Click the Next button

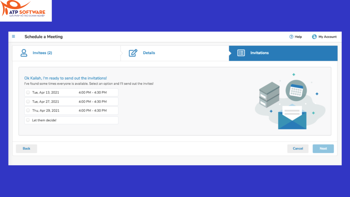pyautogui.click(x=323, y=148)
